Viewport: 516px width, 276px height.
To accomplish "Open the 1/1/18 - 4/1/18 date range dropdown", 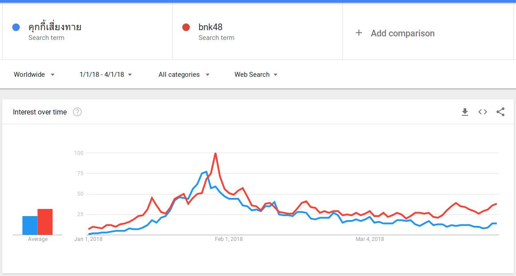I will [105, 75].
